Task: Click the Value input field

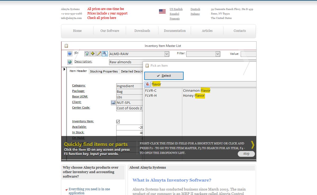Action: pyautogui.click(x=248, y=54)
